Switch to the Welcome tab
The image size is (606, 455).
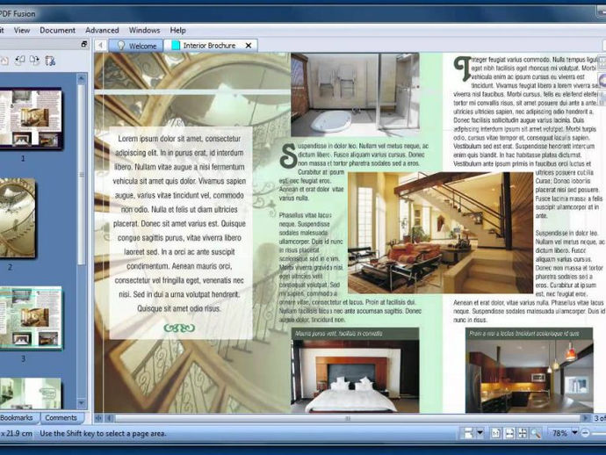(135, 46)
